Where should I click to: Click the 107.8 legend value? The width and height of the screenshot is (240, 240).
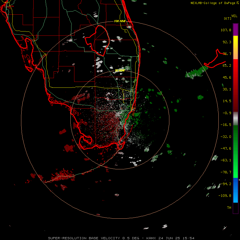(226, 30)
